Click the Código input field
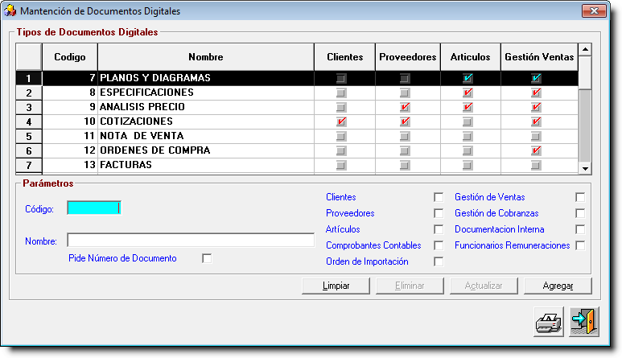This screenshot has width=622, height=358. pos(93,208)
